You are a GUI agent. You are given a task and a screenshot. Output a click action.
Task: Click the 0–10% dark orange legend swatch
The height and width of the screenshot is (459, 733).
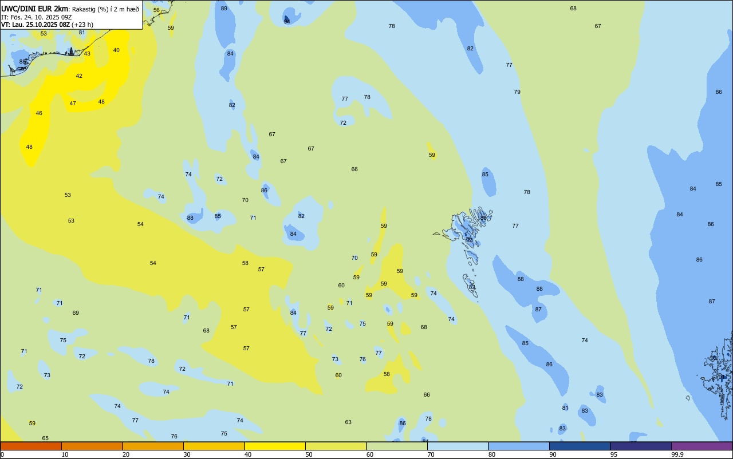(x=31, y=446)
